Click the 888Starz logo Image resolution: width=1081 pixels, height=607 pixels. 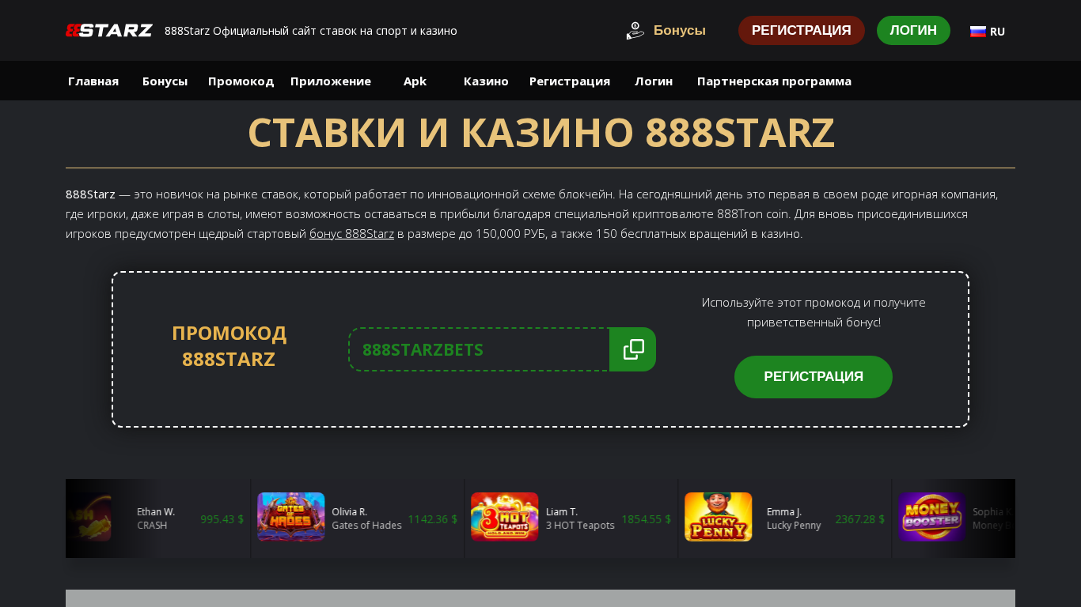109,31
